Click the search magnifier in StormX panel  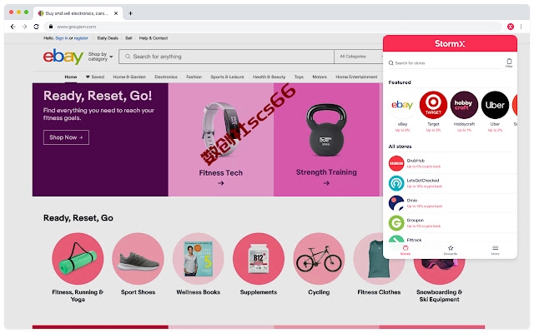pyautogui.click(x=391, y=63)
